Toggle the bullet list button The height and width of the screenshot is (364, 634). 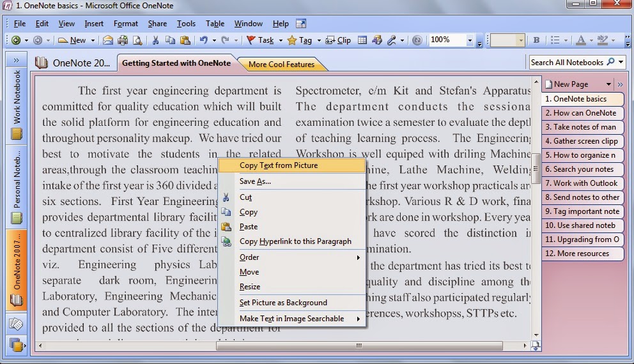[x=555, y=40]
